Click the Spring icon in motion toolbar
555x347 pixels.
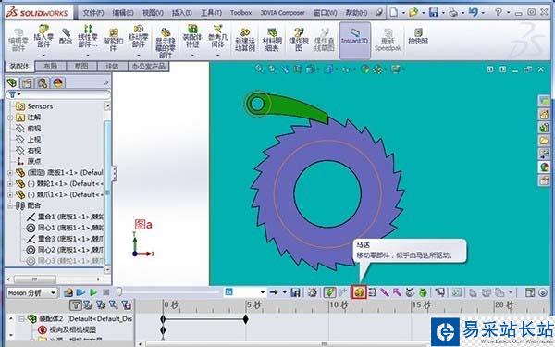tap(373, 292)
